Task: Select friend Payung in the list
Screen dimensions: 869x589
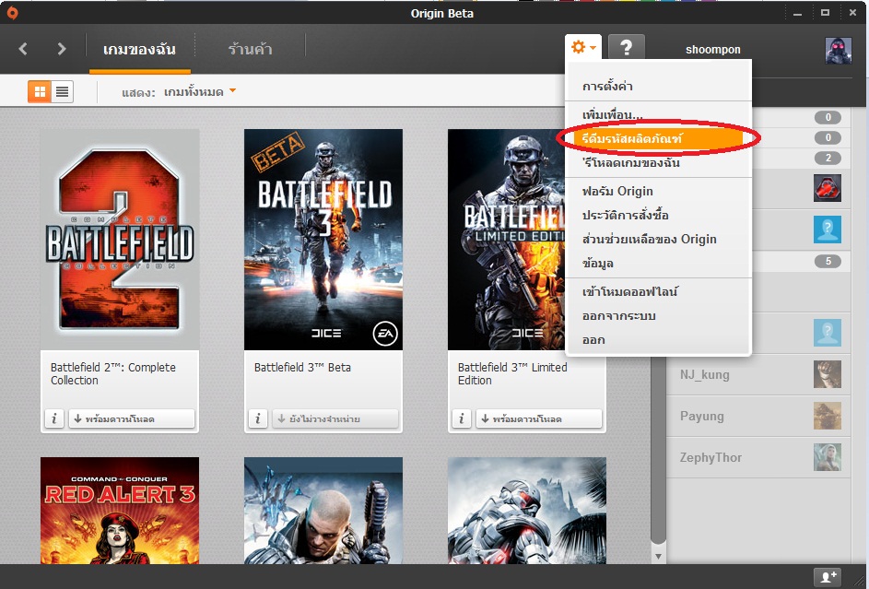Action: 758,416
